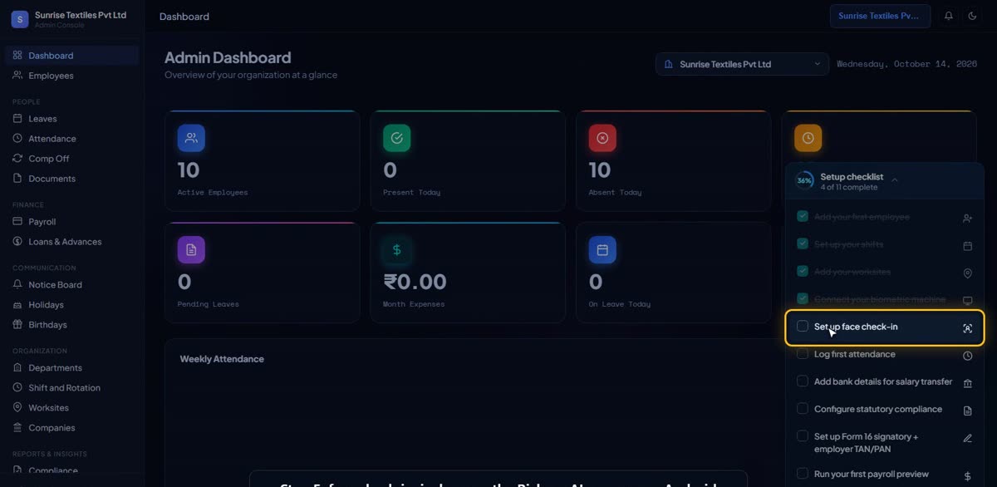Viewport: 997px width, 487px height.
Task: Click the Notice Board bell icon
Action: pyautogui.click(x=17, y=284)
